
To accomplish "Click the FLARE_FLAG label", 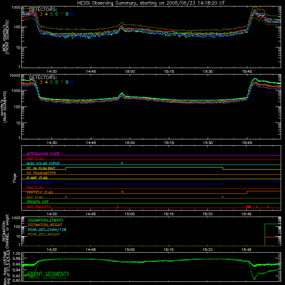I will tap(37, 178).
